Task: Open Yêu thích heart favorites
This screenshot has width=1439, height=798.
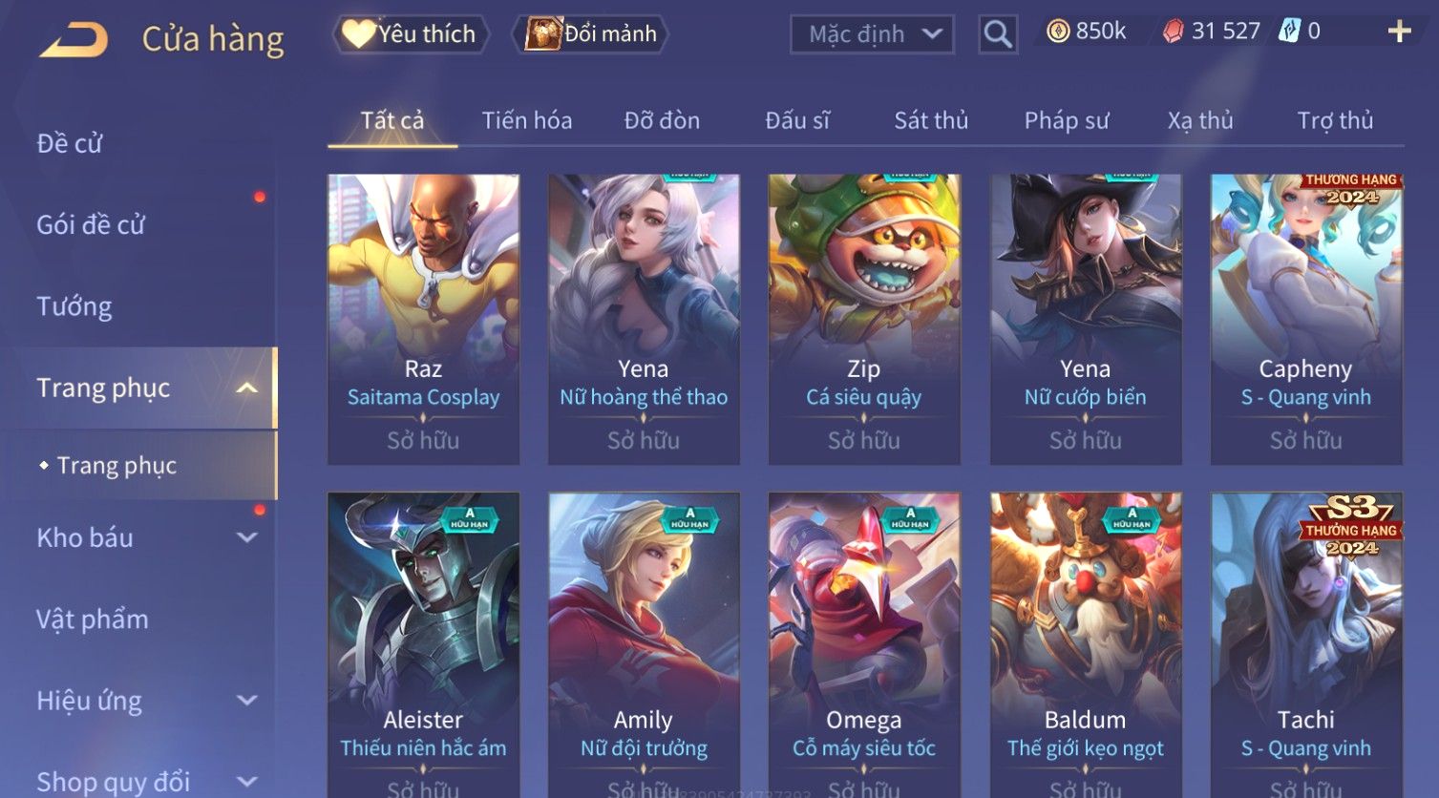Action: [x=411, y=34]
